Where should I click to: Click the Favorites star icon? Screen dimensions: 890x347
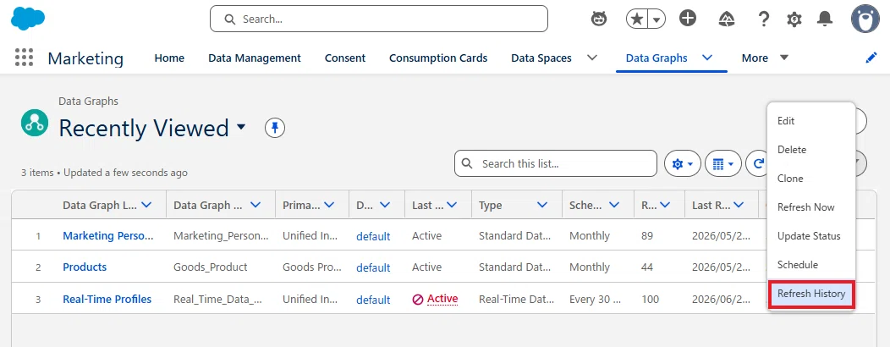click(637, 19)
